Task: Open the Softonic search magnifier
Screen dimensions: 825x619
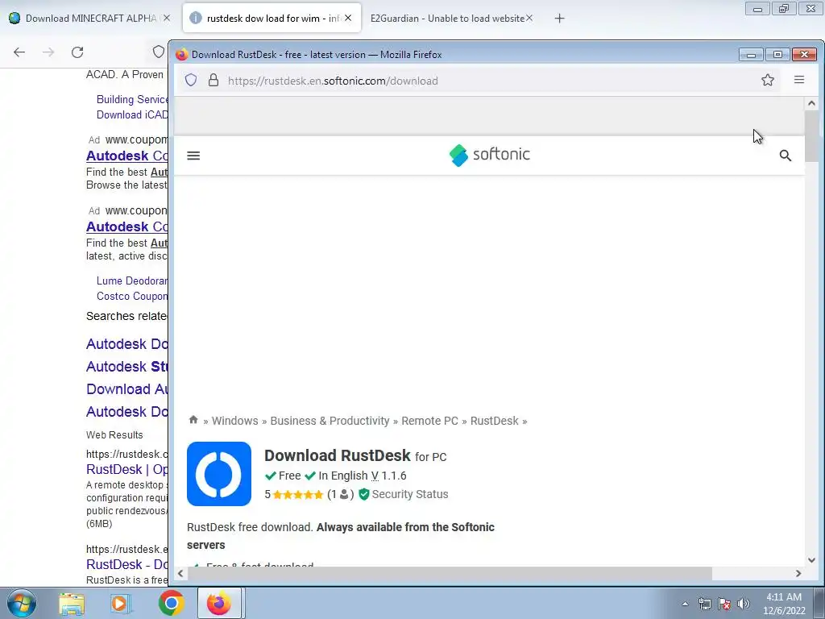Action: tap(785, 156)
